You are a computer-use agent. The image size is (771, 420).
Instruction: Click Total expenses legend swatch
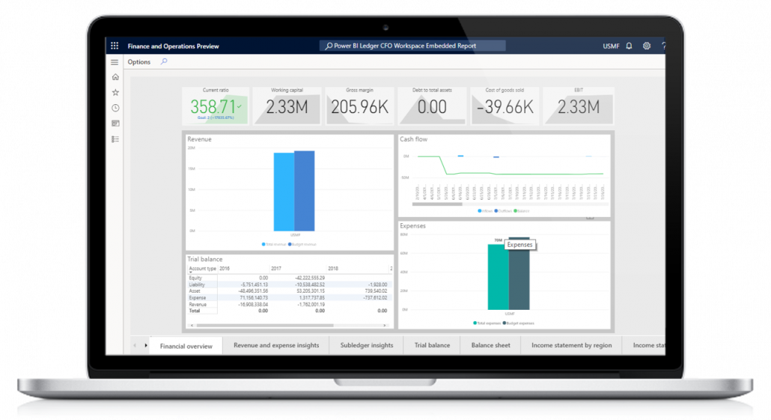coord(475,323)
